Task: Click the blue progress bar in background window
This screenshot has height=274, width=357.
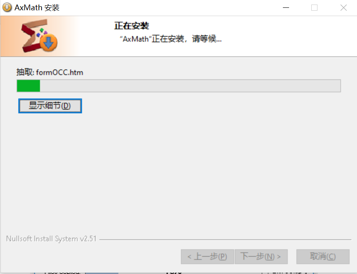Action: coord(102,272)
